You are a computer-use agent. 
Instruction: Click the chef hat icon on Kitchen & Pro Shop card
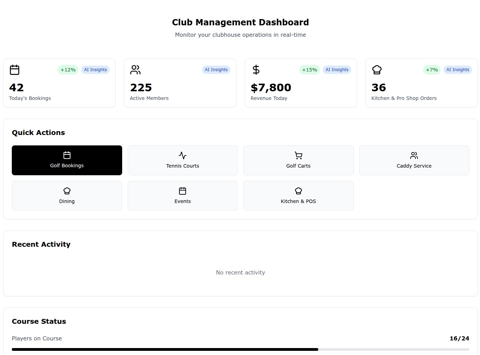point(377,69)
